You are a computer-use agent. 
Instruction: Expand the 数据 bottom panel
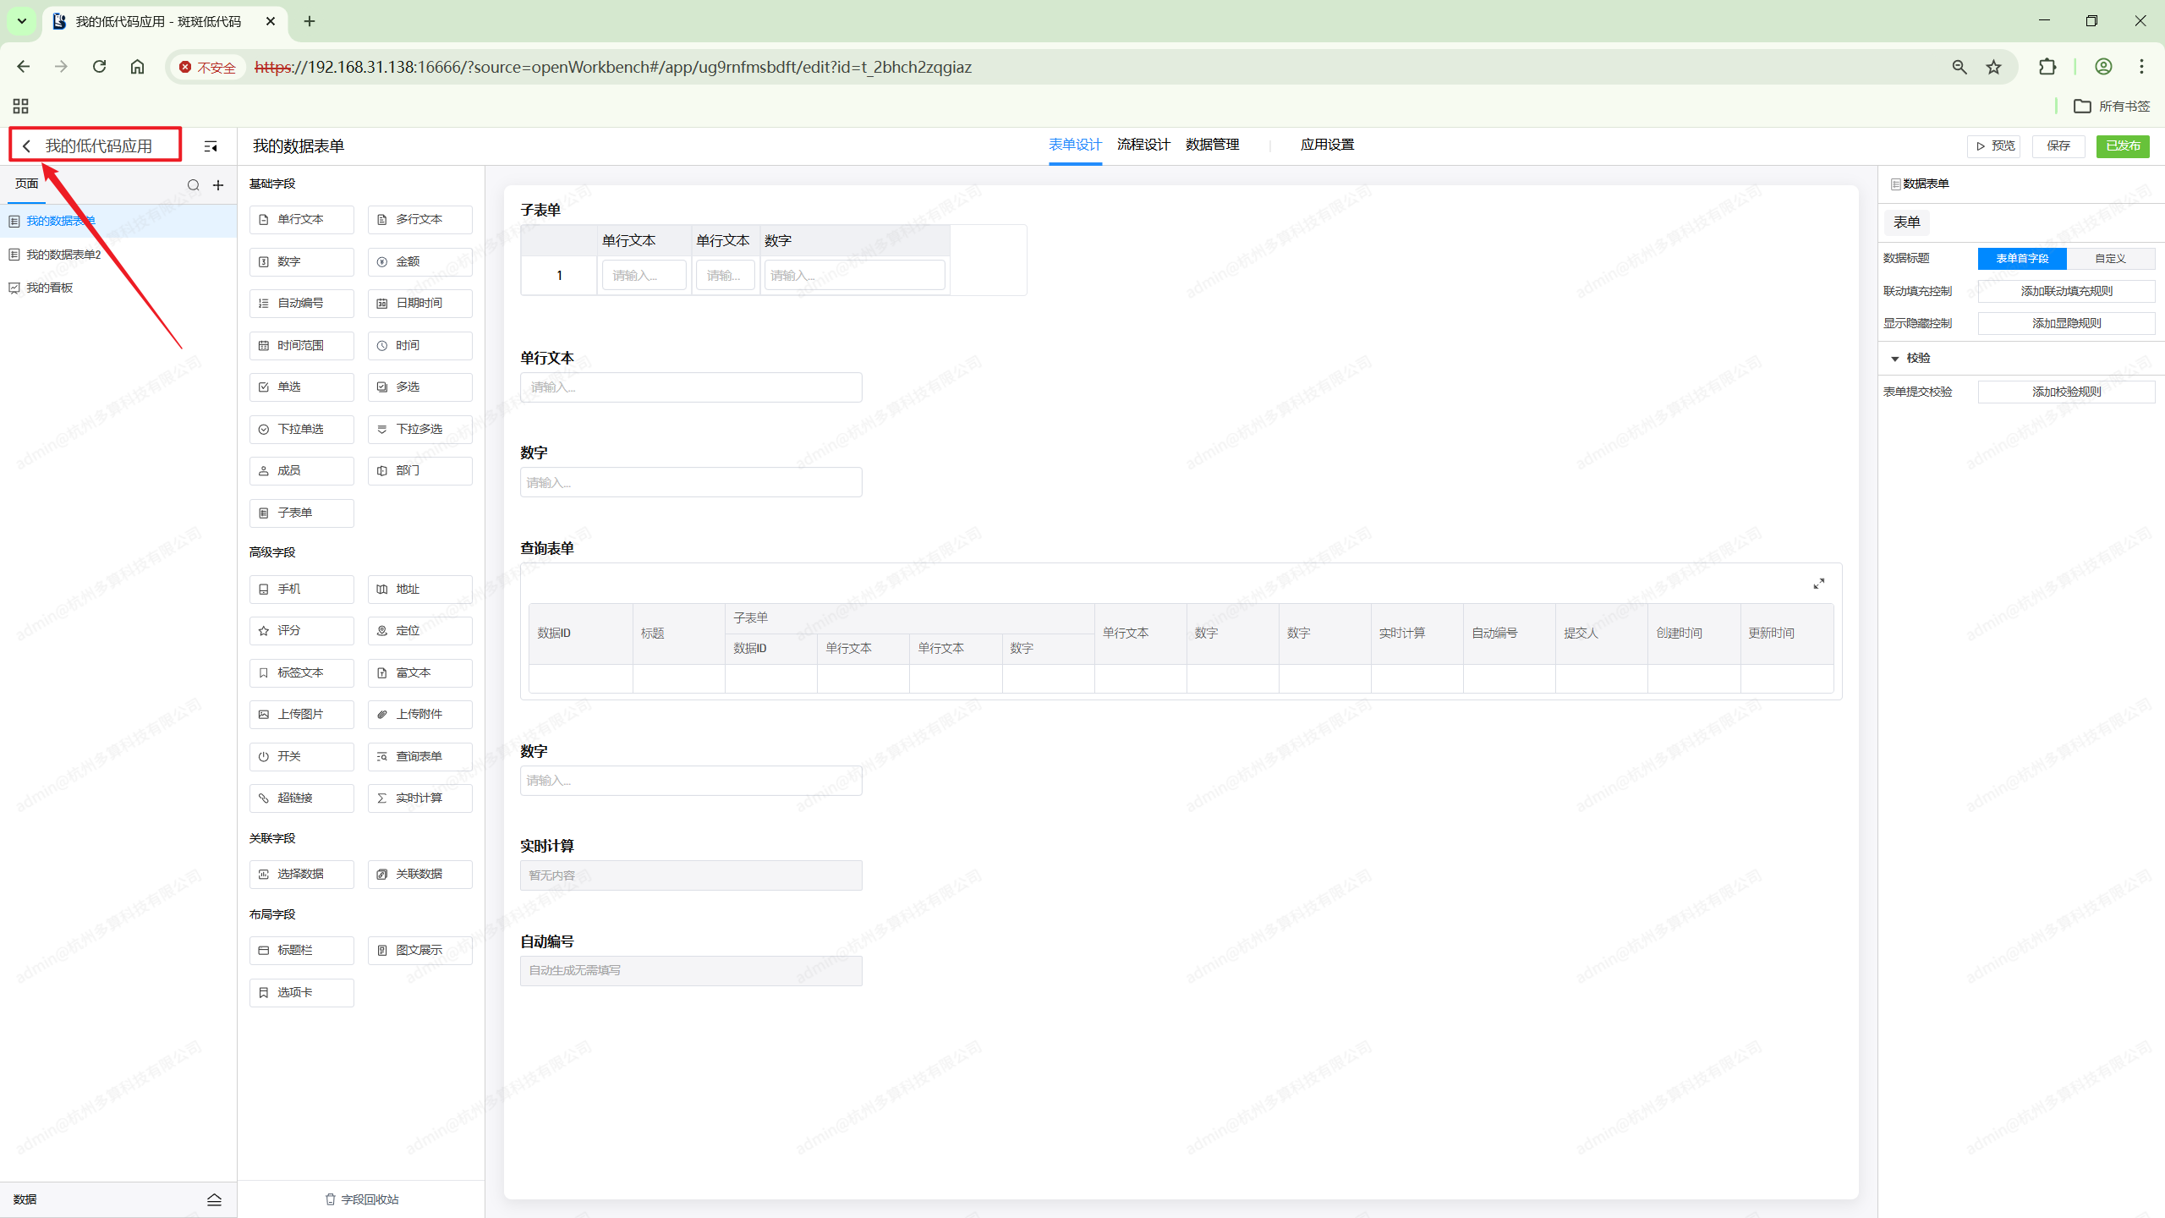214,1199
